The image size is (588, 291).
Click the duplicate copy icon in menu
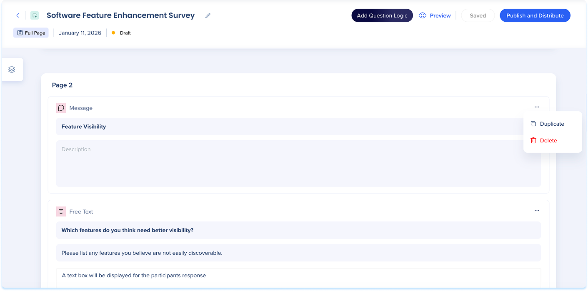pos(533,124)
